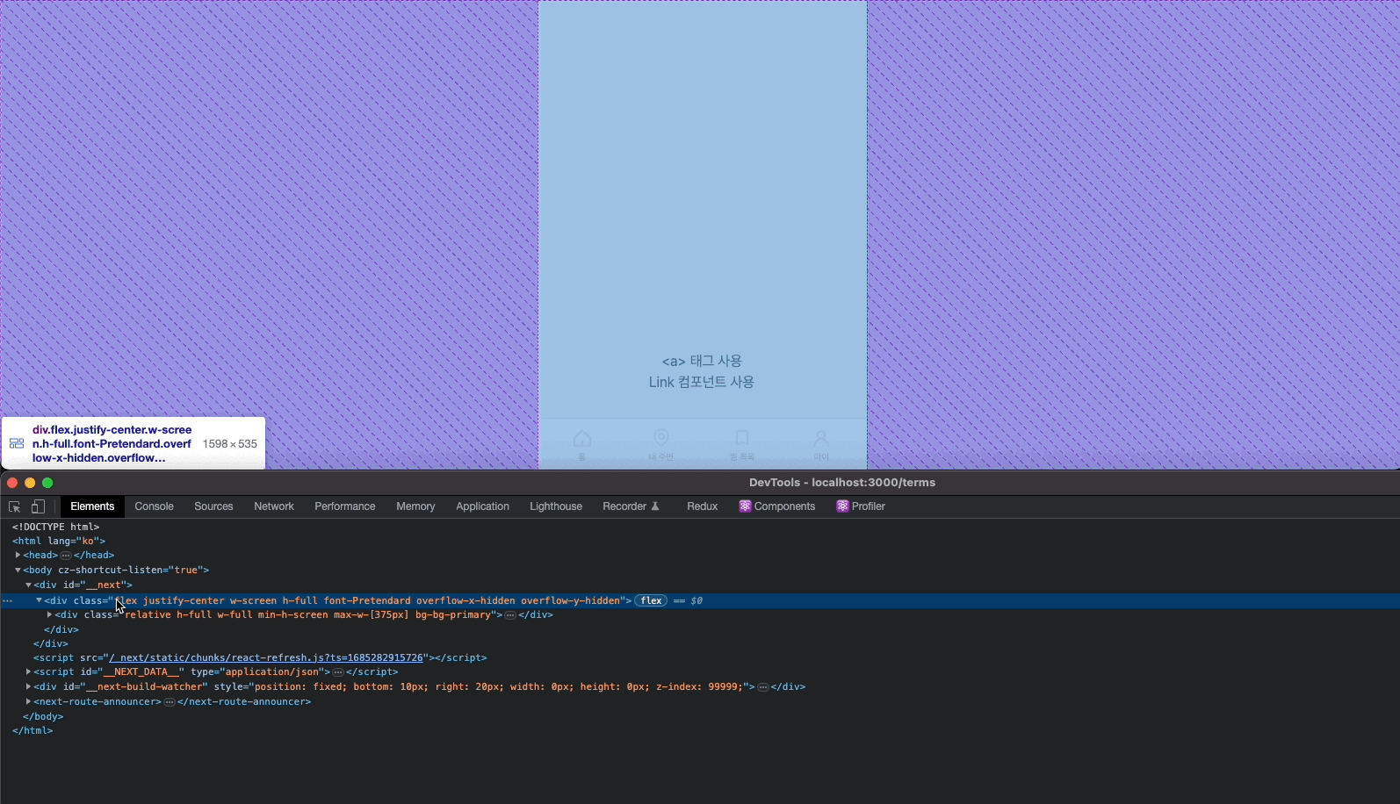Screen dimensions: 1400x804
Task: Maximize the DevTools window with green button
Action: point(47,483)
